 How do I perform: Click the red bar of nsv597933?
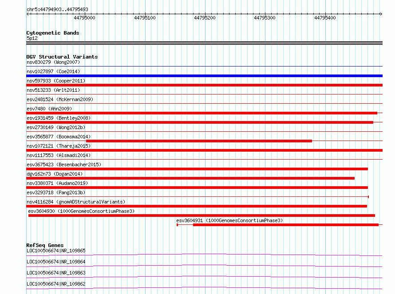(x=204, y=85)
